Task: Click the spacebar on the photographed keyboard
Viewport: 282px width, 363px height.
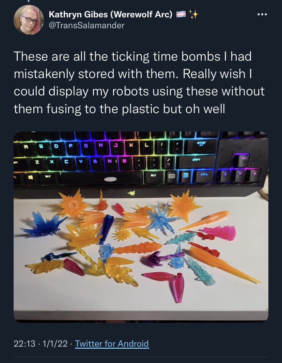Action: point(102,178)
